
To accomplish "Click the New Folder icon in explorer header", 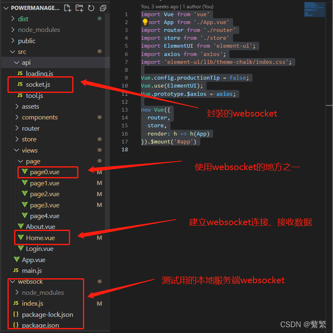I will (79, 8).
